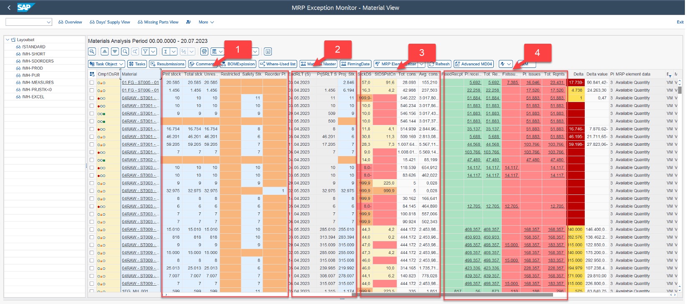The width and height of the screenshot is (687, 304).
Task: Tick checkbox for first 04RAW - ST002 row
Action: [x=92, y=160]
